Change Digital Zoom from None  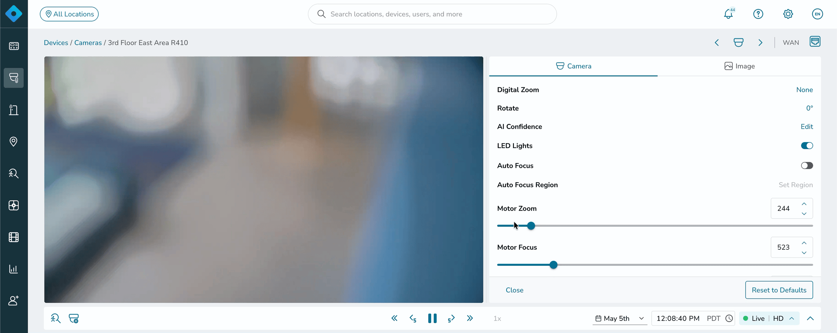[x=805, y=90]
